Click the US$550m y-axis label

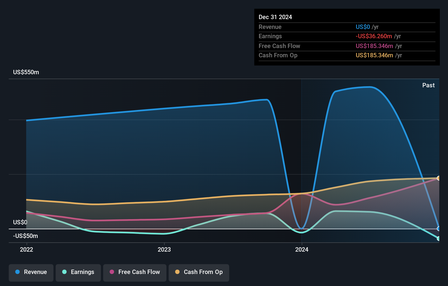click(x=26, y=72)
